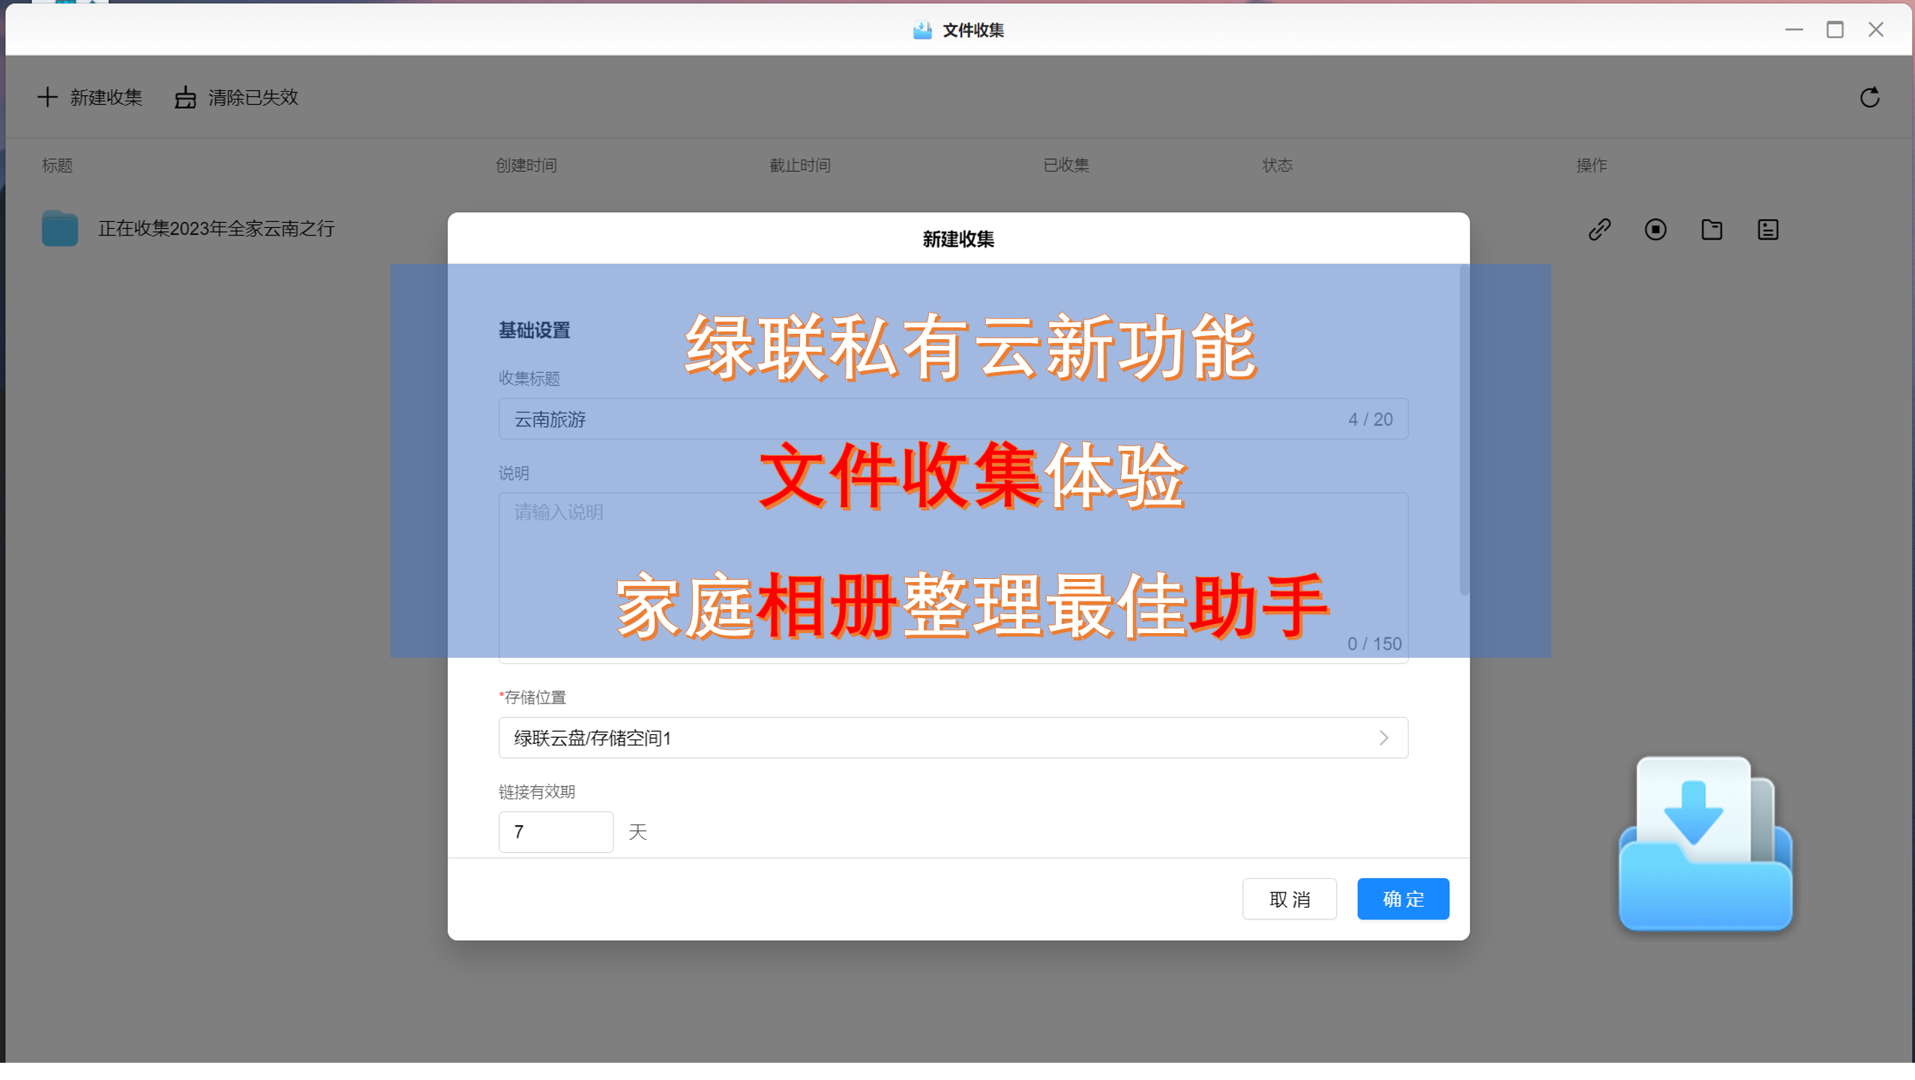This screenshot has width=1915, height=1080.
Task: Confirm with the 确定 button
Action: click(x=1402, y=898)
